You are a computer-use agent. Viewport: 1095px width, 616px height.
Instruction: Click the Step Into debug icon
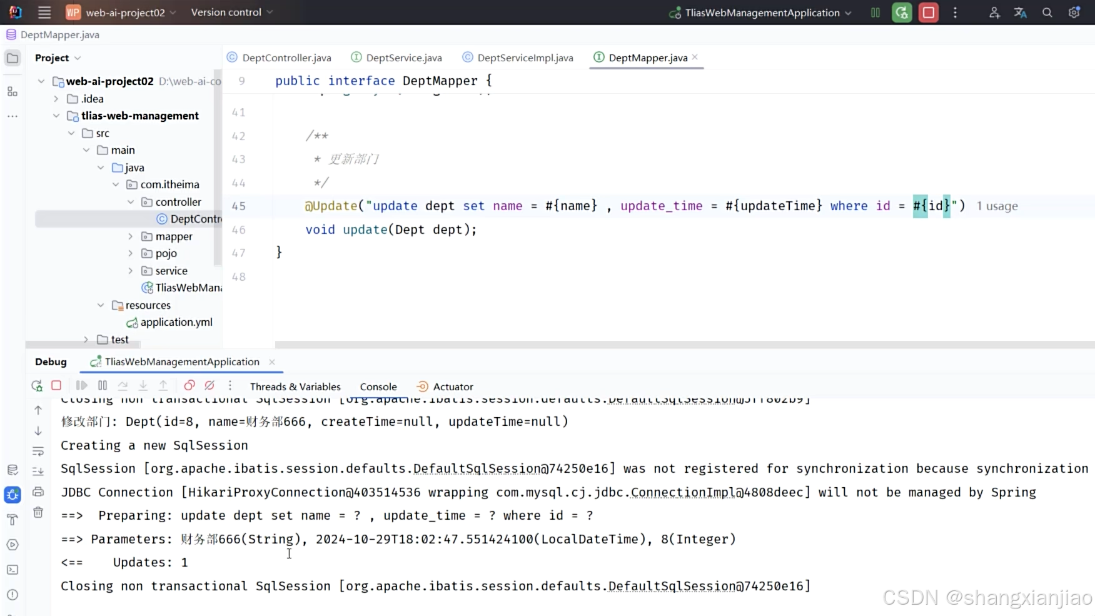tap(143, 386)
